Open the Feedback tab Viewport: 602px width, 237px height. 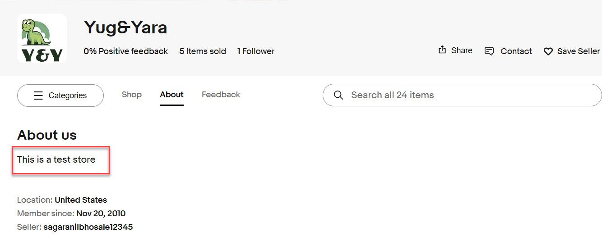221,95
